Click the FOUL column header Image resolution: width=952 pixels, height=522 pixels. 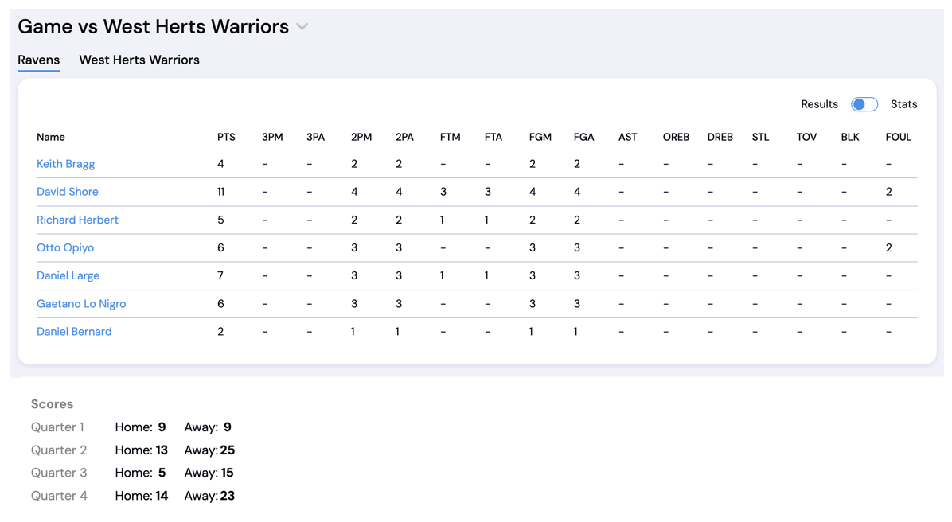[898, 137]
